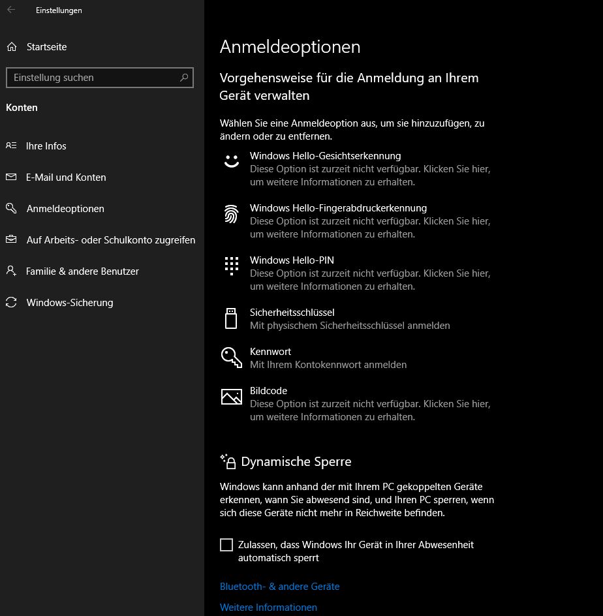
Task: Click the Ihre Infos person-card icon
Action: 11,146
